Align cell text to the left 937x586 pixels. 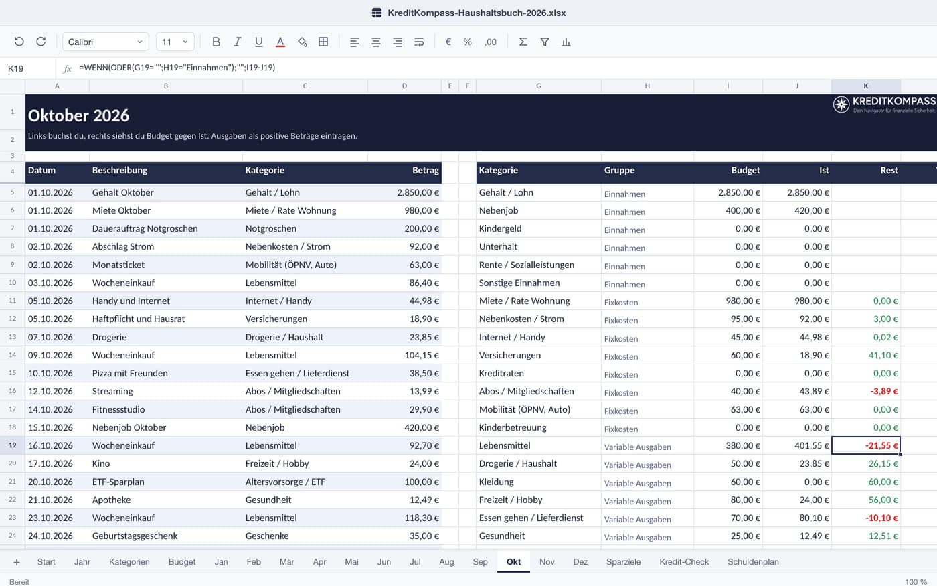pos(355,42)
